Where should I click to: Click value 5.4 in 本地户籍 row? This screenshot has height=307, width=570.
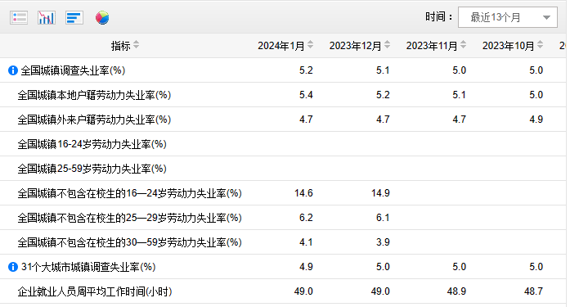306,95
